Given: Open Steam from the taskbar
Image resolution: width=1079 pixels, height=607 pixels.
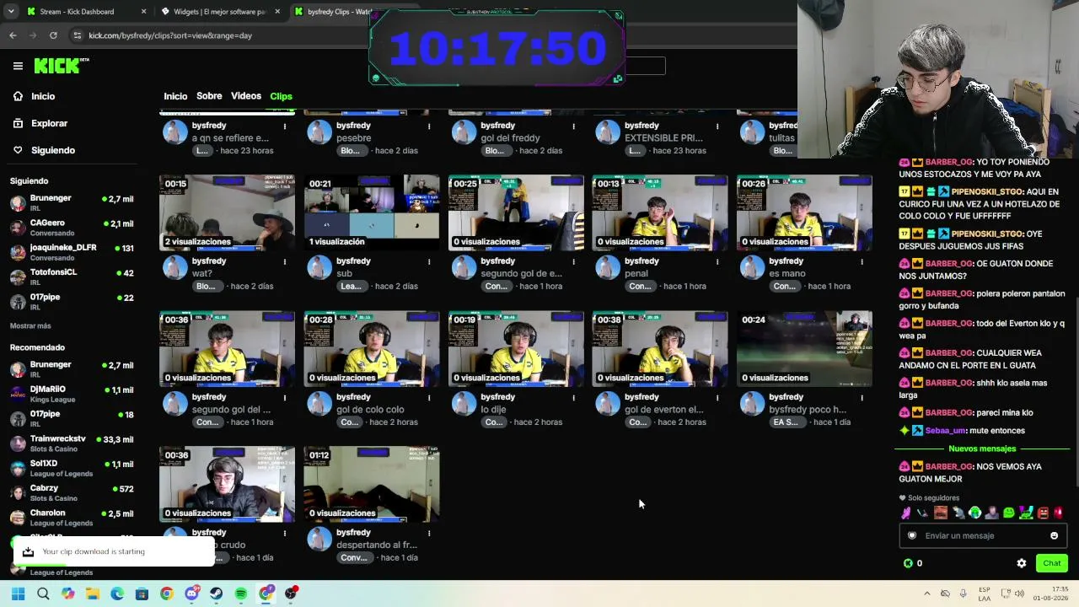Looking at the screenshot, I should [x=217, y=594].
